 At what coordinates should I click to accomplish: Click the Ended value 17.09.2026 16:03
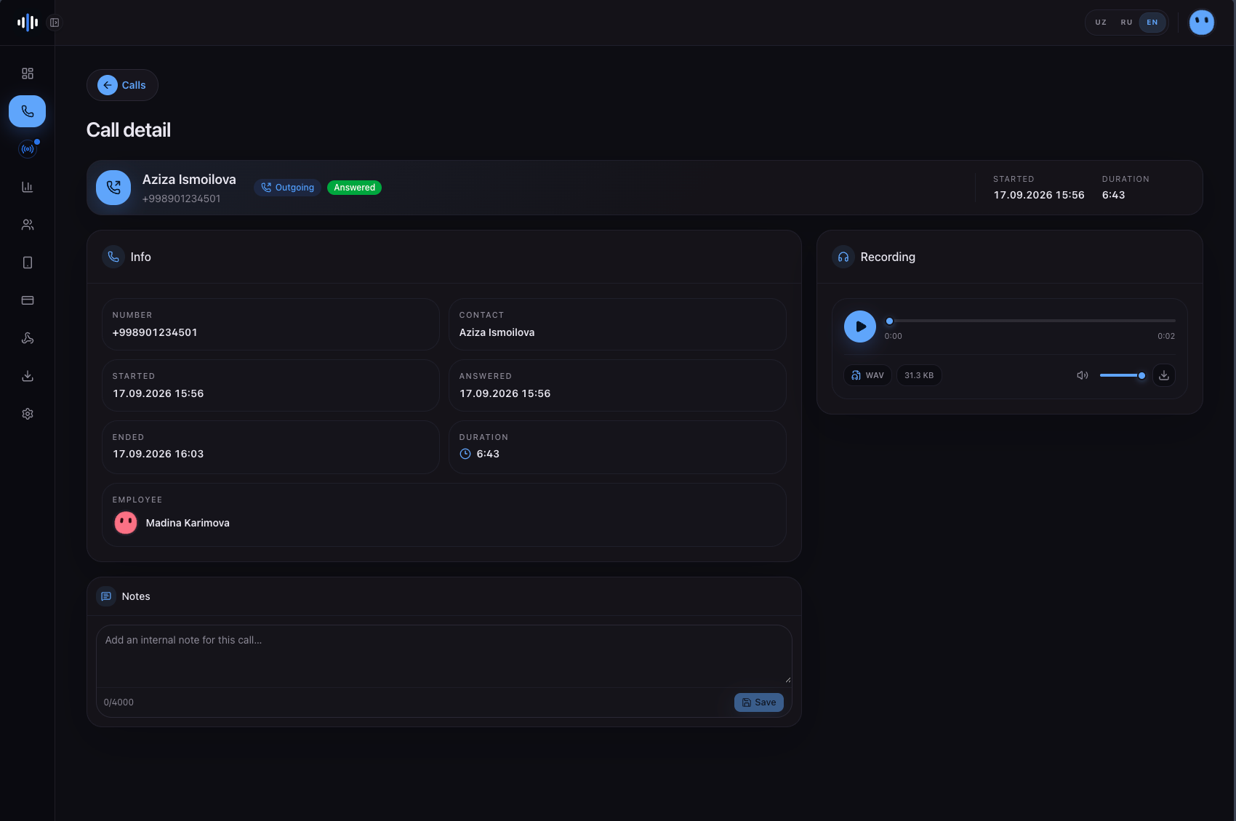click(158, 454)
